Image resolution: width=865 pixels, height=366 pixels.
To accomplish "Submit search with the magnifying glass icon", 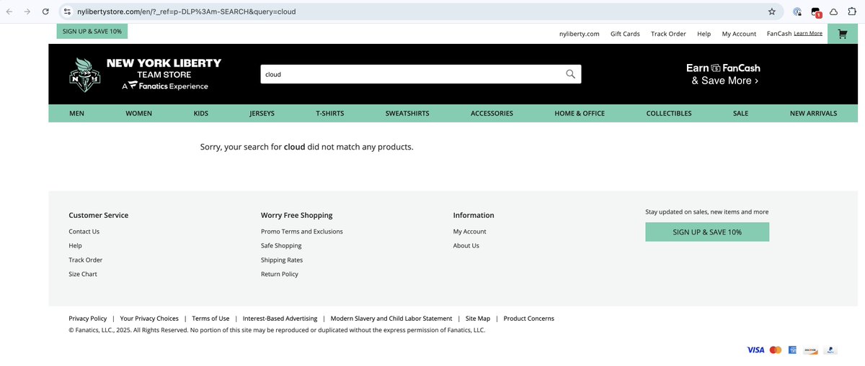I will pyautogui.click(x=570, y=74).
